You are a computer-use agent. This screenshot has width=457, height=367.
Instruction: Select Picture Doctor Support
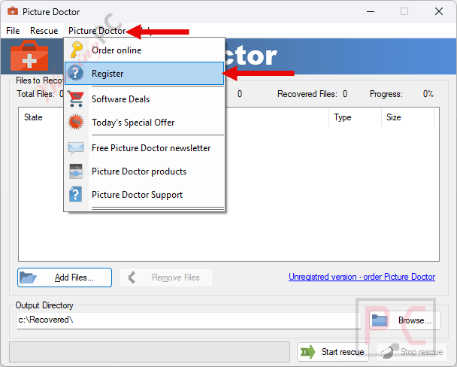144,195
